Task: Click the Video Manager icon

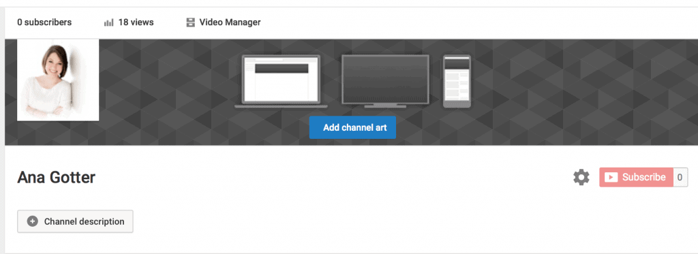Action: pyautogui.click(x=191, y=22)
